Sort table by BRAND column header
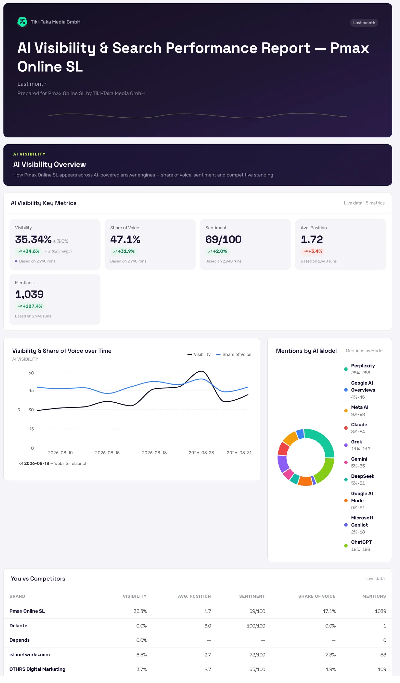This screenshot has width=400, height=683. (17, 596)
